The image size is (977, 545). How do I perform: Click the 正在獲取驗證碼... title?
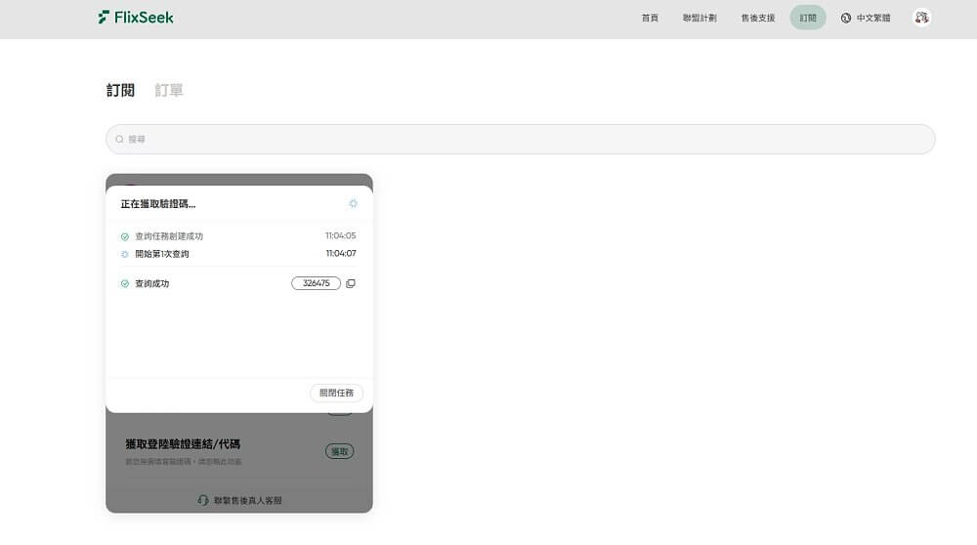pyautogui.click(x=157, y=204)
